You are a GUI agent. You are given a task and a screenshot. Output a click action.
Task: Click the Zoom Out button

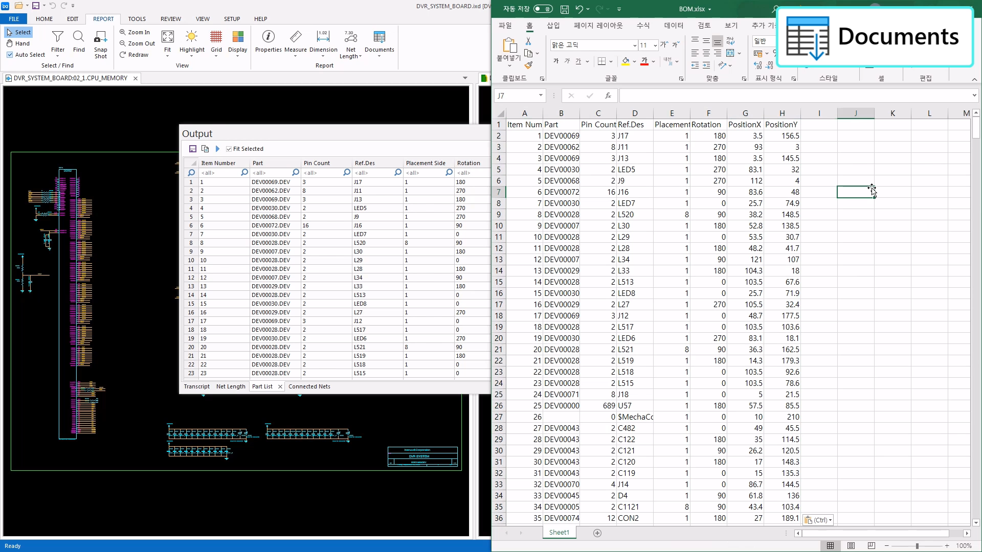[x=137, y=43]
